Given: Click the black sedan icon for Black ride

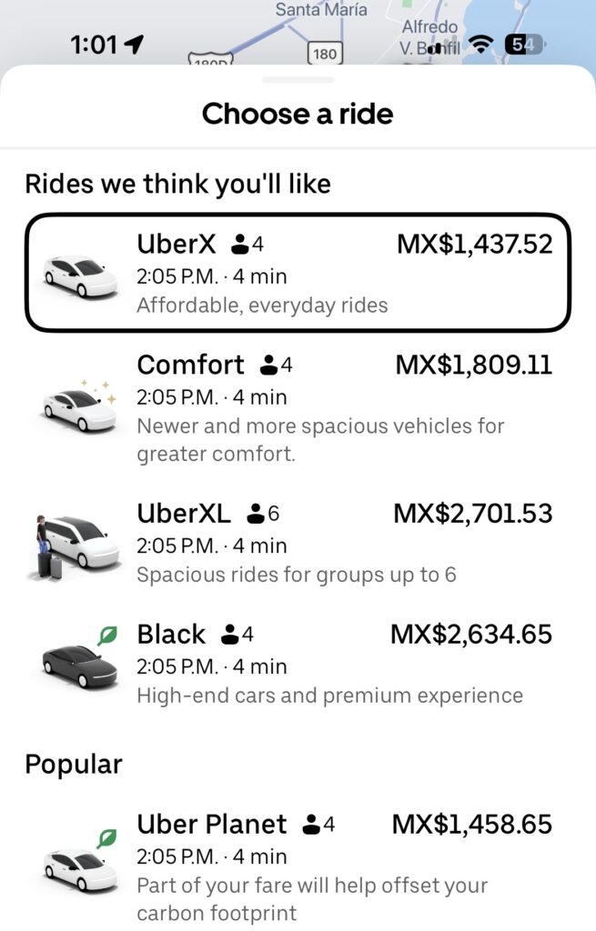Looking at the screenshot, I should (x=77, y=662).
